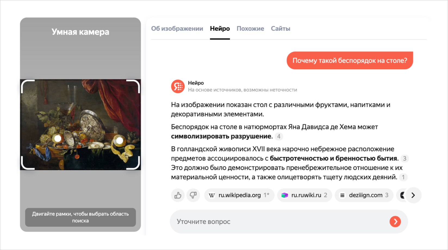This screenshot has width=448, height=250.
Task: Click the thumbs down icon
Action: click(x=193, y=195)
